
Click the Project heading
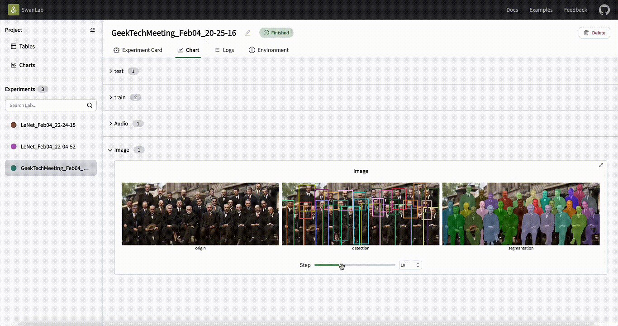[x=14, y=30]
